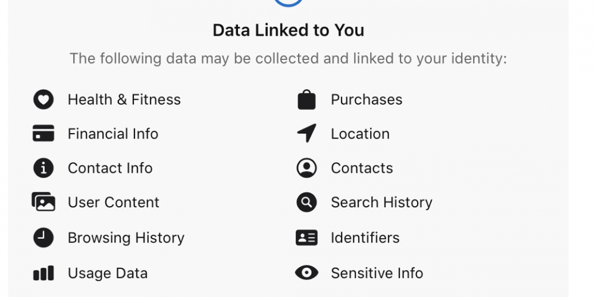Click the Data Linked to You heading

click(289, 30)
